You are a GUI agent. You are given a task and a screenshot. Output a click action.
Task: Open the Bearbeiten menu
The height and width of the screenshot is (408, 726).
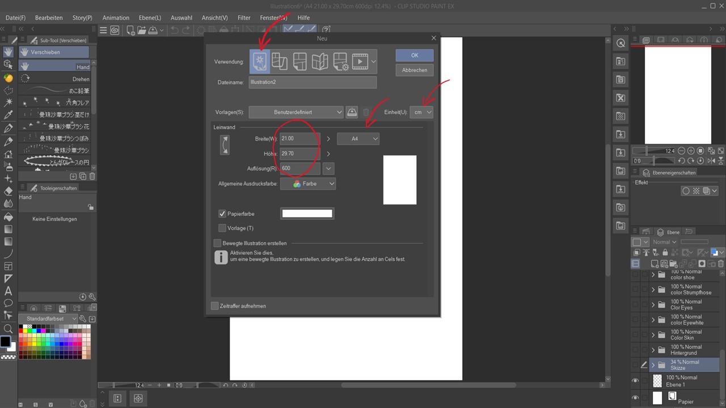[49, 18]
